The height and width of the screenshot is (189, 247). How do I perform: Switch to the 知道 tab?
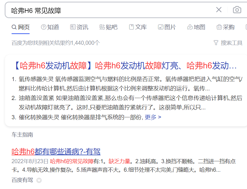pyautogui.click(x=50, y=27)
